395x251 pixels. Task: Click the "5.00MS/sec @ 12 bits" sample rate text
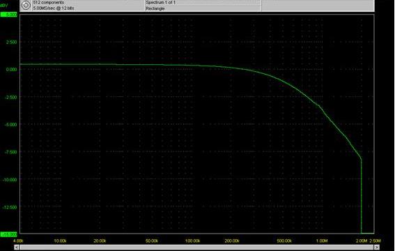[x=54, y=8]
